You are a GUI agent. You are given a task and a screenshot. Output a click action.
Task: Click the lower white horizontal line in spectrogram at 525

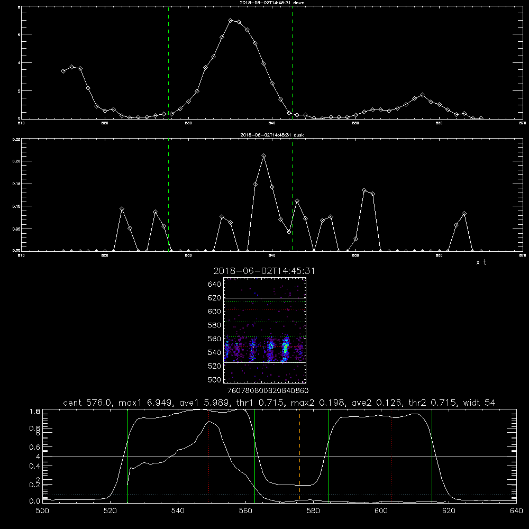(x=264, y=362)
